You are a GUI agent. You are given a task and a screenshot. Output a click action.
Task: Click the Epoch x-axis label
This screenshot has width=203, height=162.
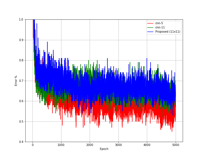click(104, 149)
